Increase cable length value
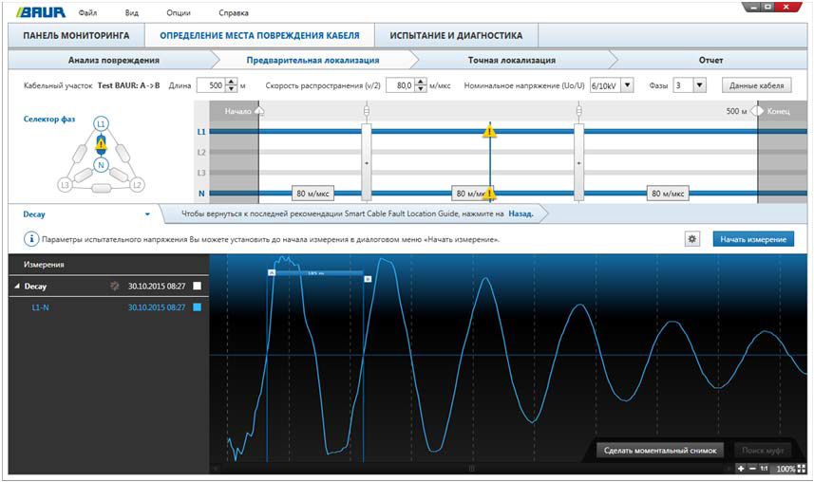The image size is (814, 482). pyautogui.click(x=232, y=82)
